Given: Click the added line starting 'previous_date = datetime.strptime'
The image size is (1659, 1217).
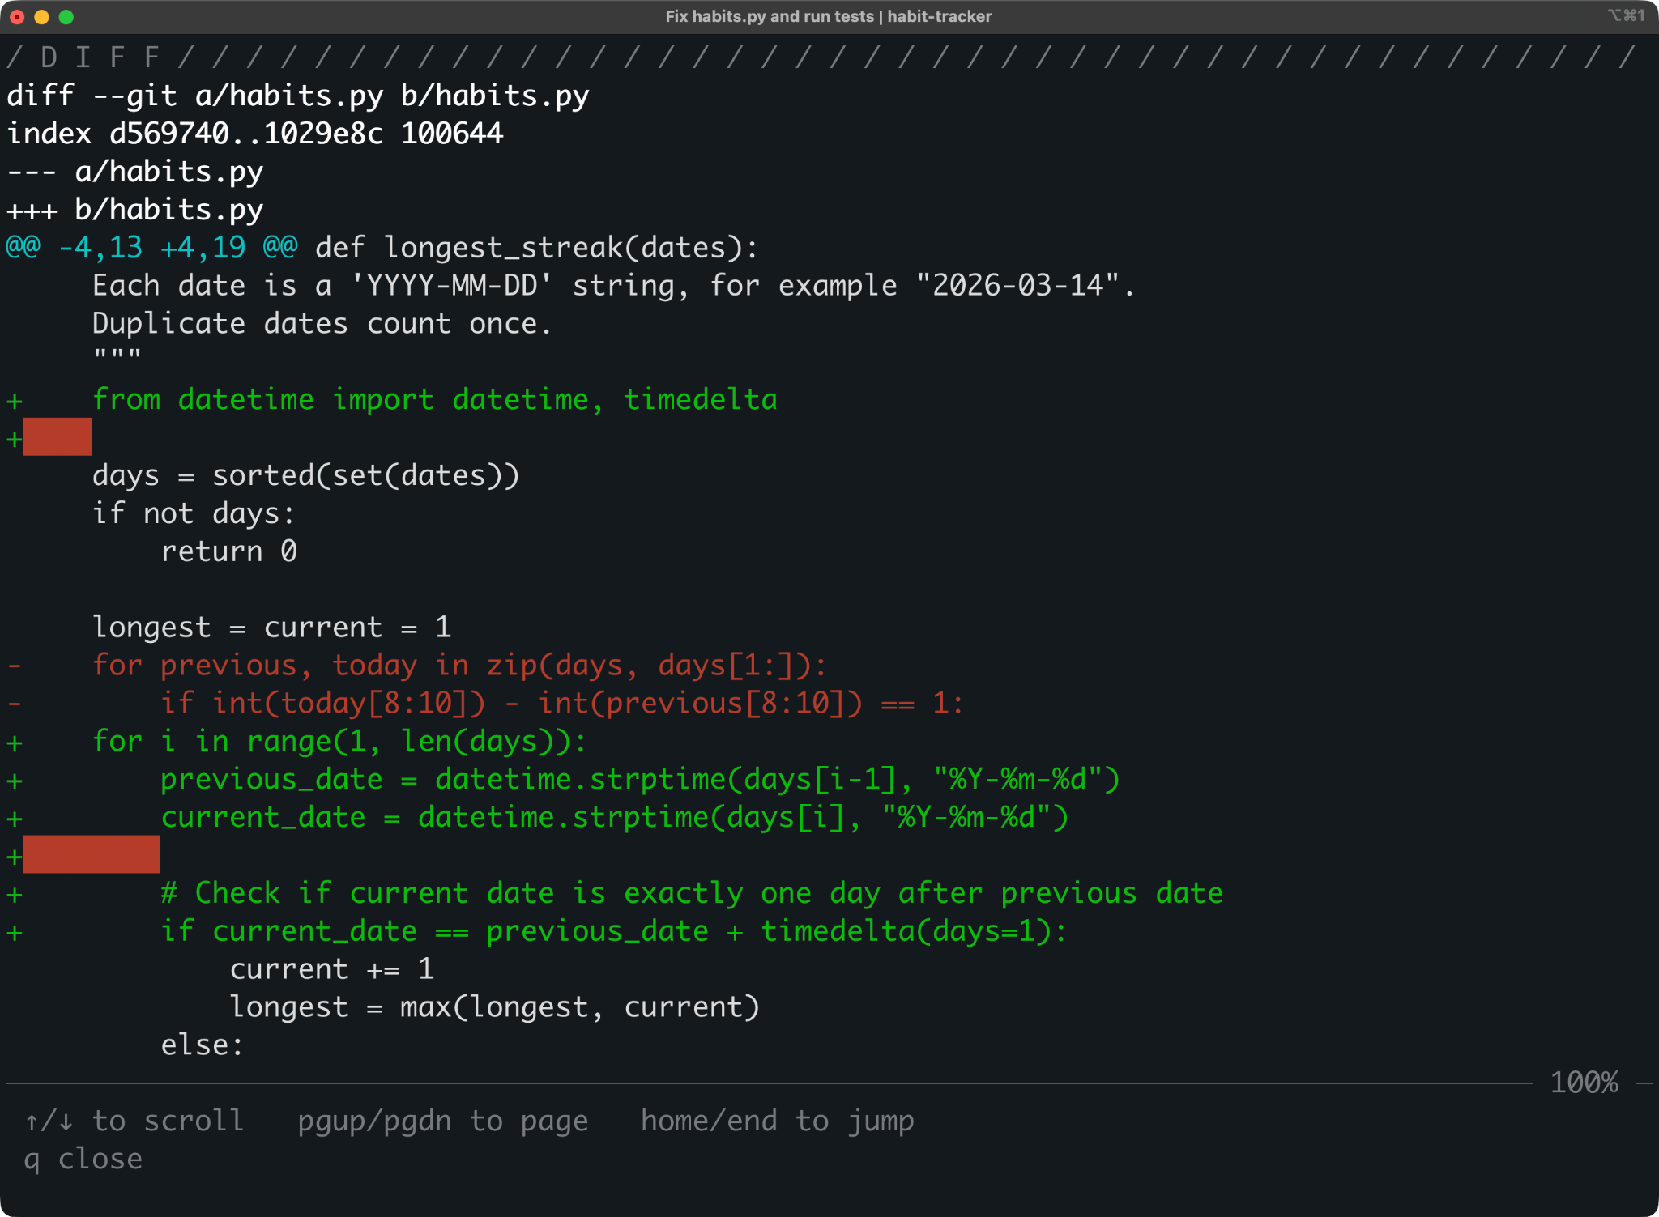Looking at the screenshot, I should click(x=640, y=779).
